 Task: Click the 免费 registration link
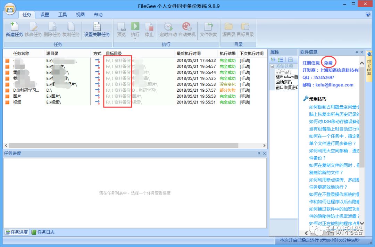tap(328, 63)
